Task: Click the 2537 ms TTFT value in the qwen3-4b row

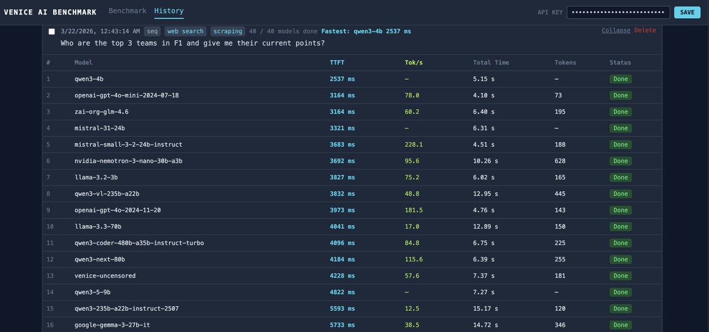Action: click(x=343, y=79)
